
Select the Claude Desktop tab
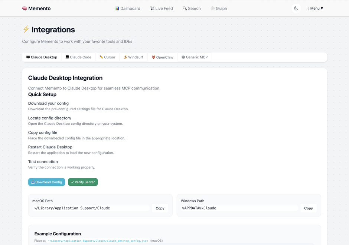42,57
